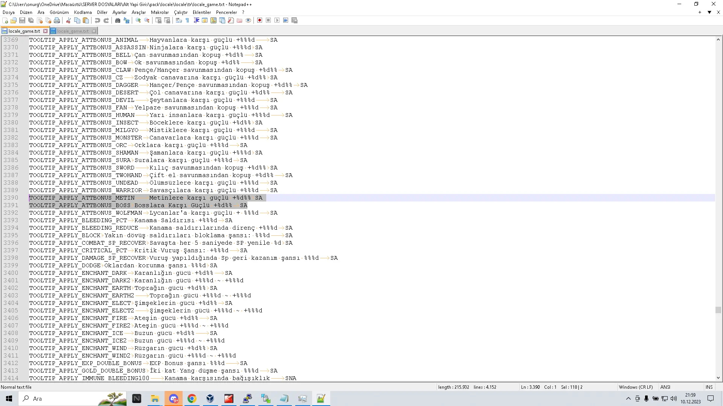Open the Araçlar menu
723x406 pixels.
point(139,12)
